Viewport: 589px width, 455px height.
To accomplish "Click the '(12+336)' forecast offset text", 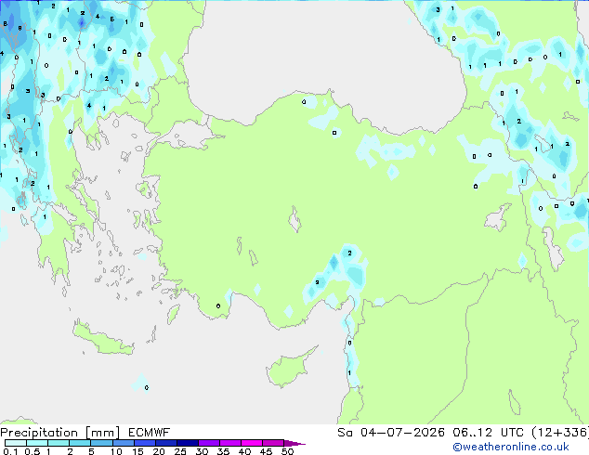I will click(560, 433).
